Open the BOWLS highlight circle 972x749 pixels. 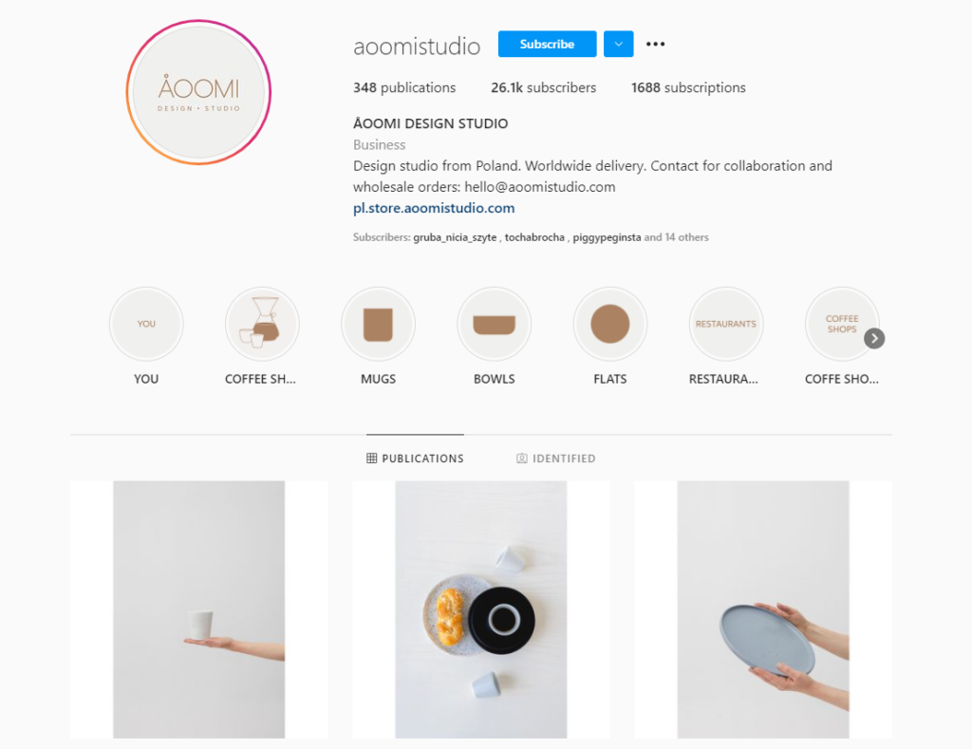click(494, 324)
